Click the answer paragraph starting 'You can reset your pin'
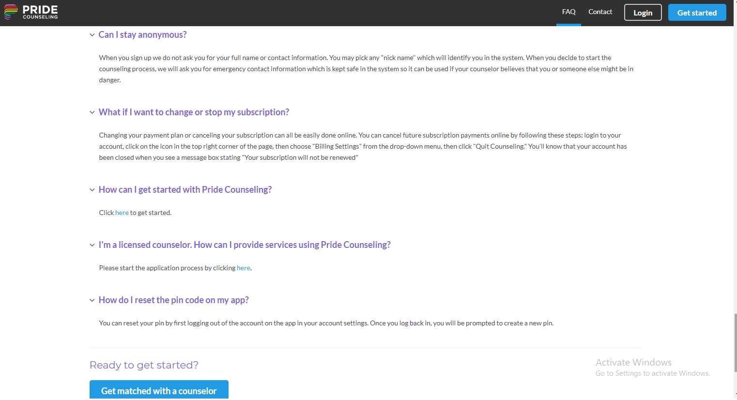737x400 pixels. pos(326,323)
